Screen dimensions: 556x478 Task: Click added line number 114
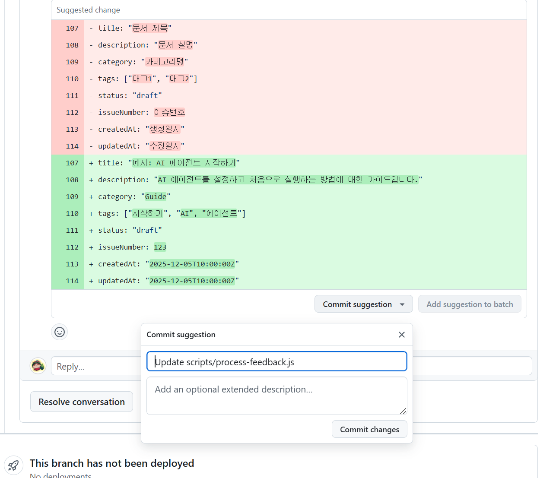[x=72, y=281]
